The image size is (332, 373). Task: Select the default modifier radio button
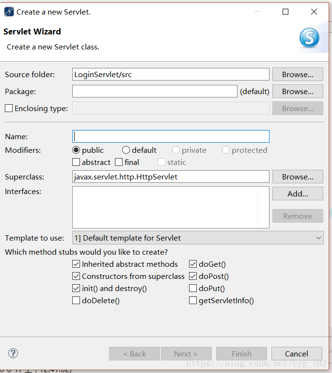pyautogui.click(x=126, y=150)
